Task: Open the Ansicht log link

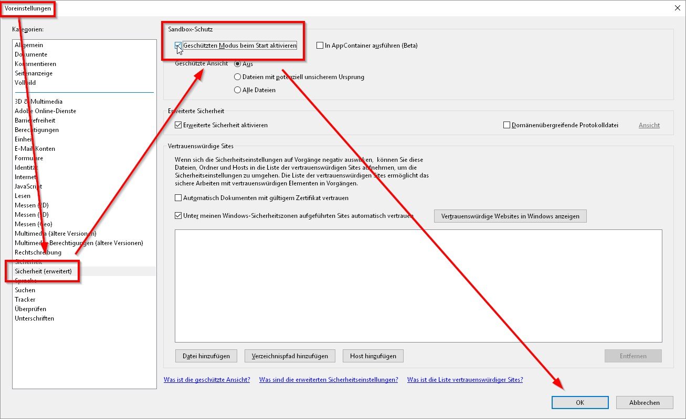Action: [649, 125]
